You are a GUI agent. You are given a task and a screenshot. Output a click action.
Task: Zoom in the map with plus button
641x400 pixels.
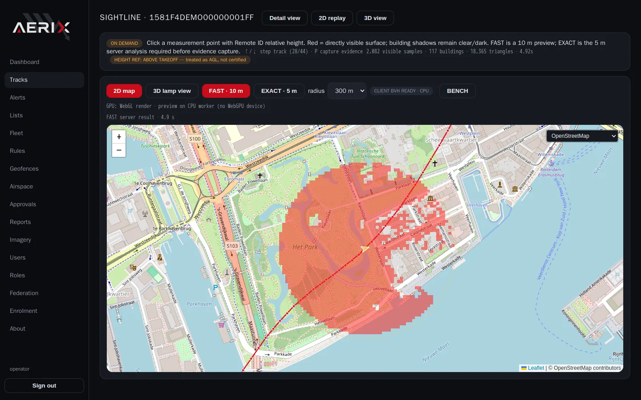click(x=119, y=137)
